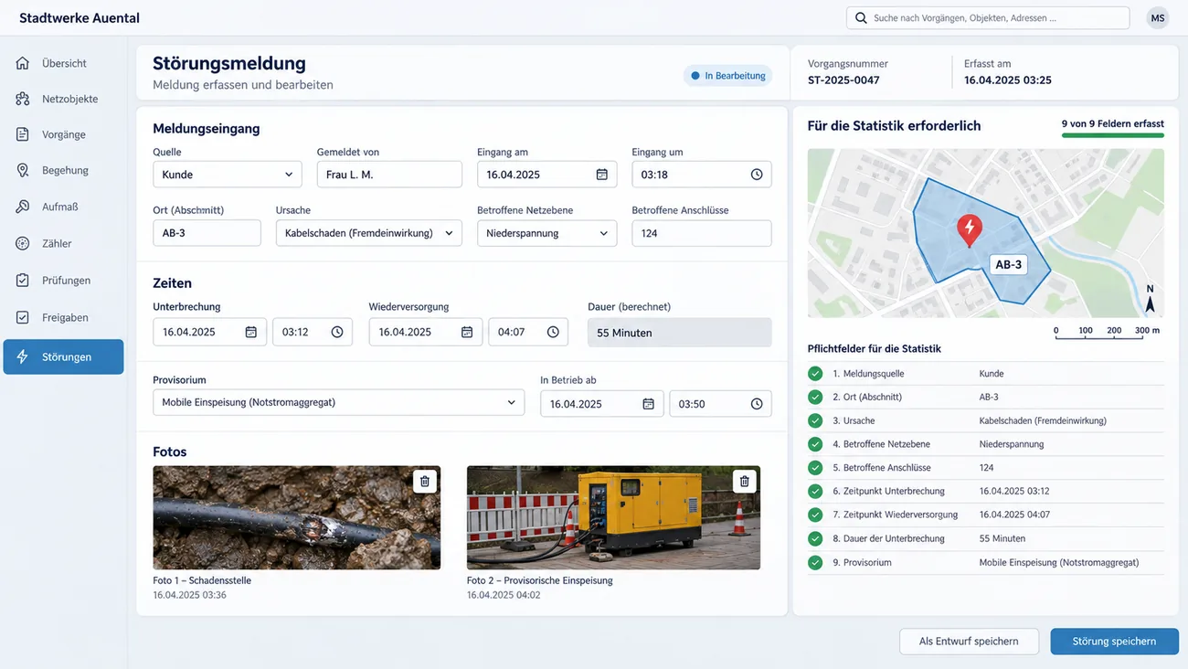1188x669 pixels.
Task: Open the Betroffene Netzebene dropdown
Action: click(x=546, y=233)
